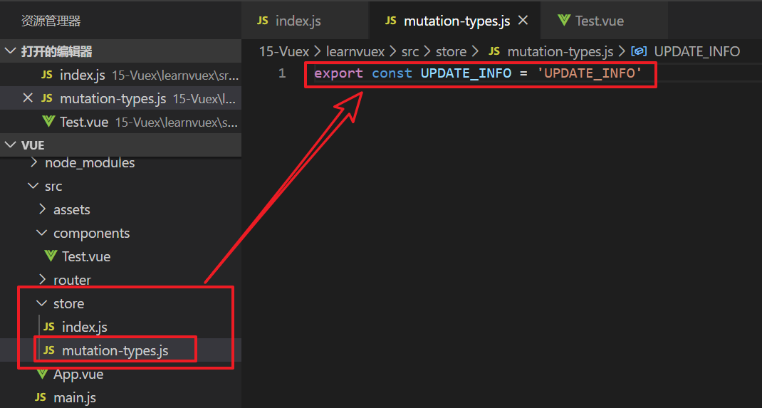Viewport: 762px width, 408px height.
Task: Collapse the components folder chevron
Action: point(43,233)
